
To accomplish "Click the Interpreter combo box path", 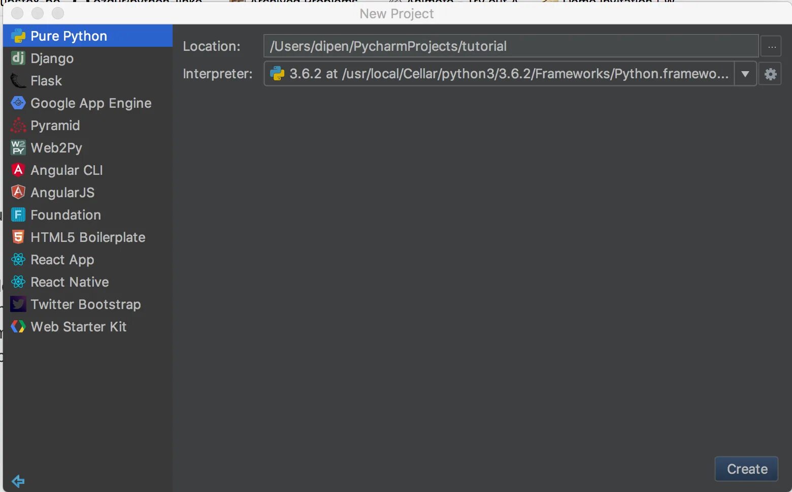I will click(x=509, y=74).
